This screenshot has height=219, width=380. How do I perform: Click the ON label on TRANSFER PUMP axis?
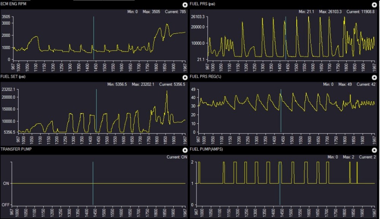click(6, 183)
